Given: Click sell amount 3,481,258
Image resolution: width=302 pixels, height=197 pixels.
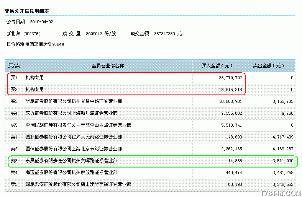Looking at the screenshot, I should 283,173.
